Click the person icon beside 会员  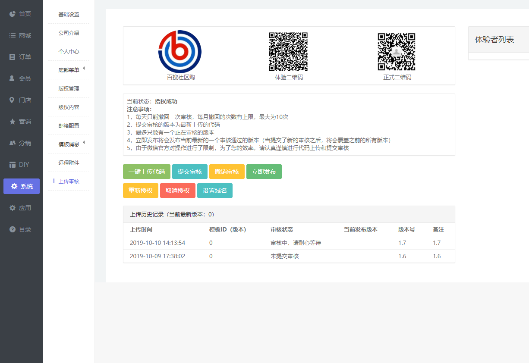pyautogui.click(x=13, y=78)
